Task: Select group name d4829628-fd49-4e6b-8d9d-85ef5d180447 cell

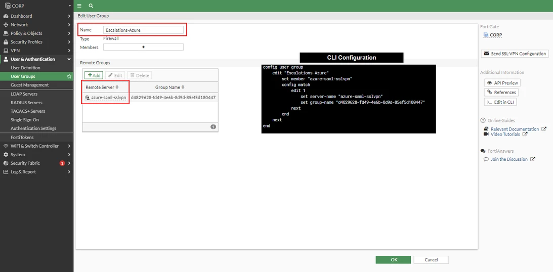Action: (x=173, y=98)
